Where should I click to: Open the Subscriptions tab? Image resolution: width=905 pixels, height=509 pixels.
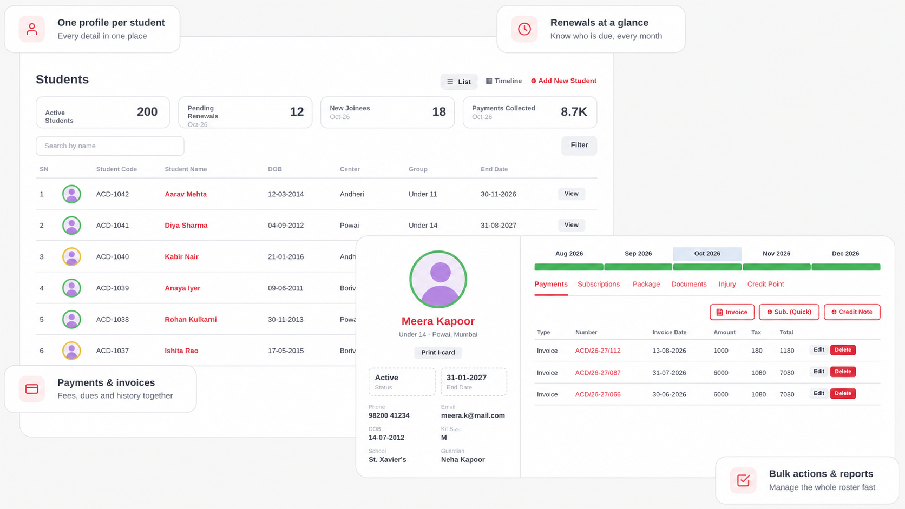click(599, 285)
